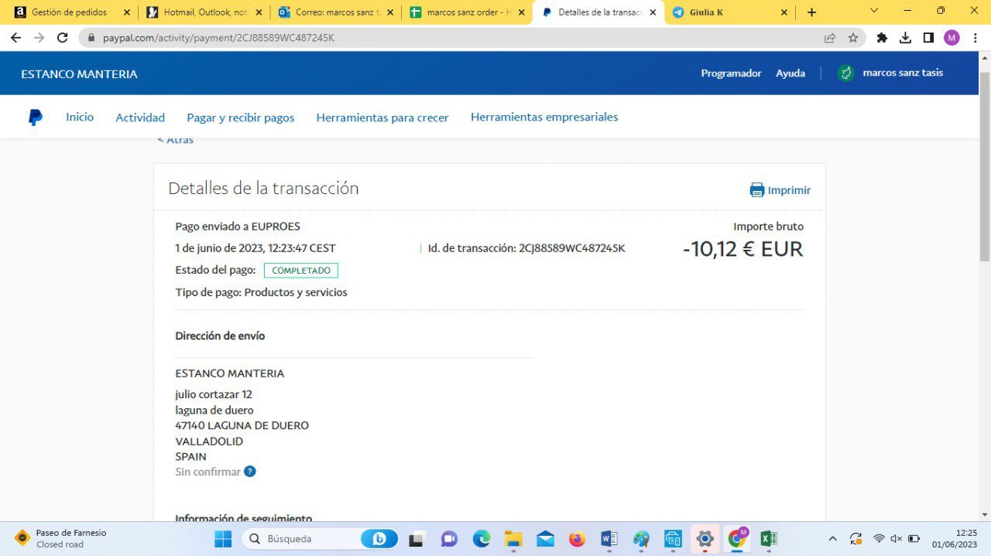991x556 pixels.
Task: Click the share page icon in address bar
Action: [x=830, y=38]
